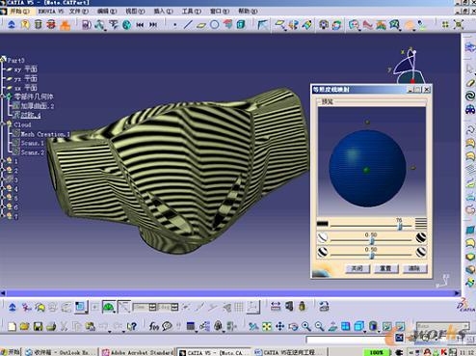Viewport: 476px width, 356px height.
Task: Click the skip-forward arrow icon
Action: coord(153,25)
